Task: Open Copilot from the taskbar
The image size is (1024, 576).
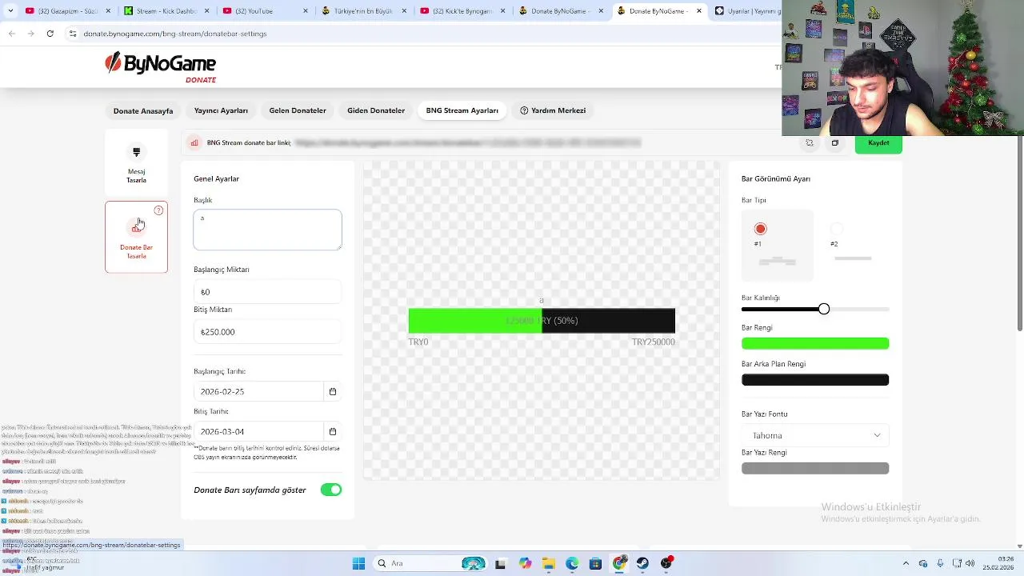Action: [525, 563]
